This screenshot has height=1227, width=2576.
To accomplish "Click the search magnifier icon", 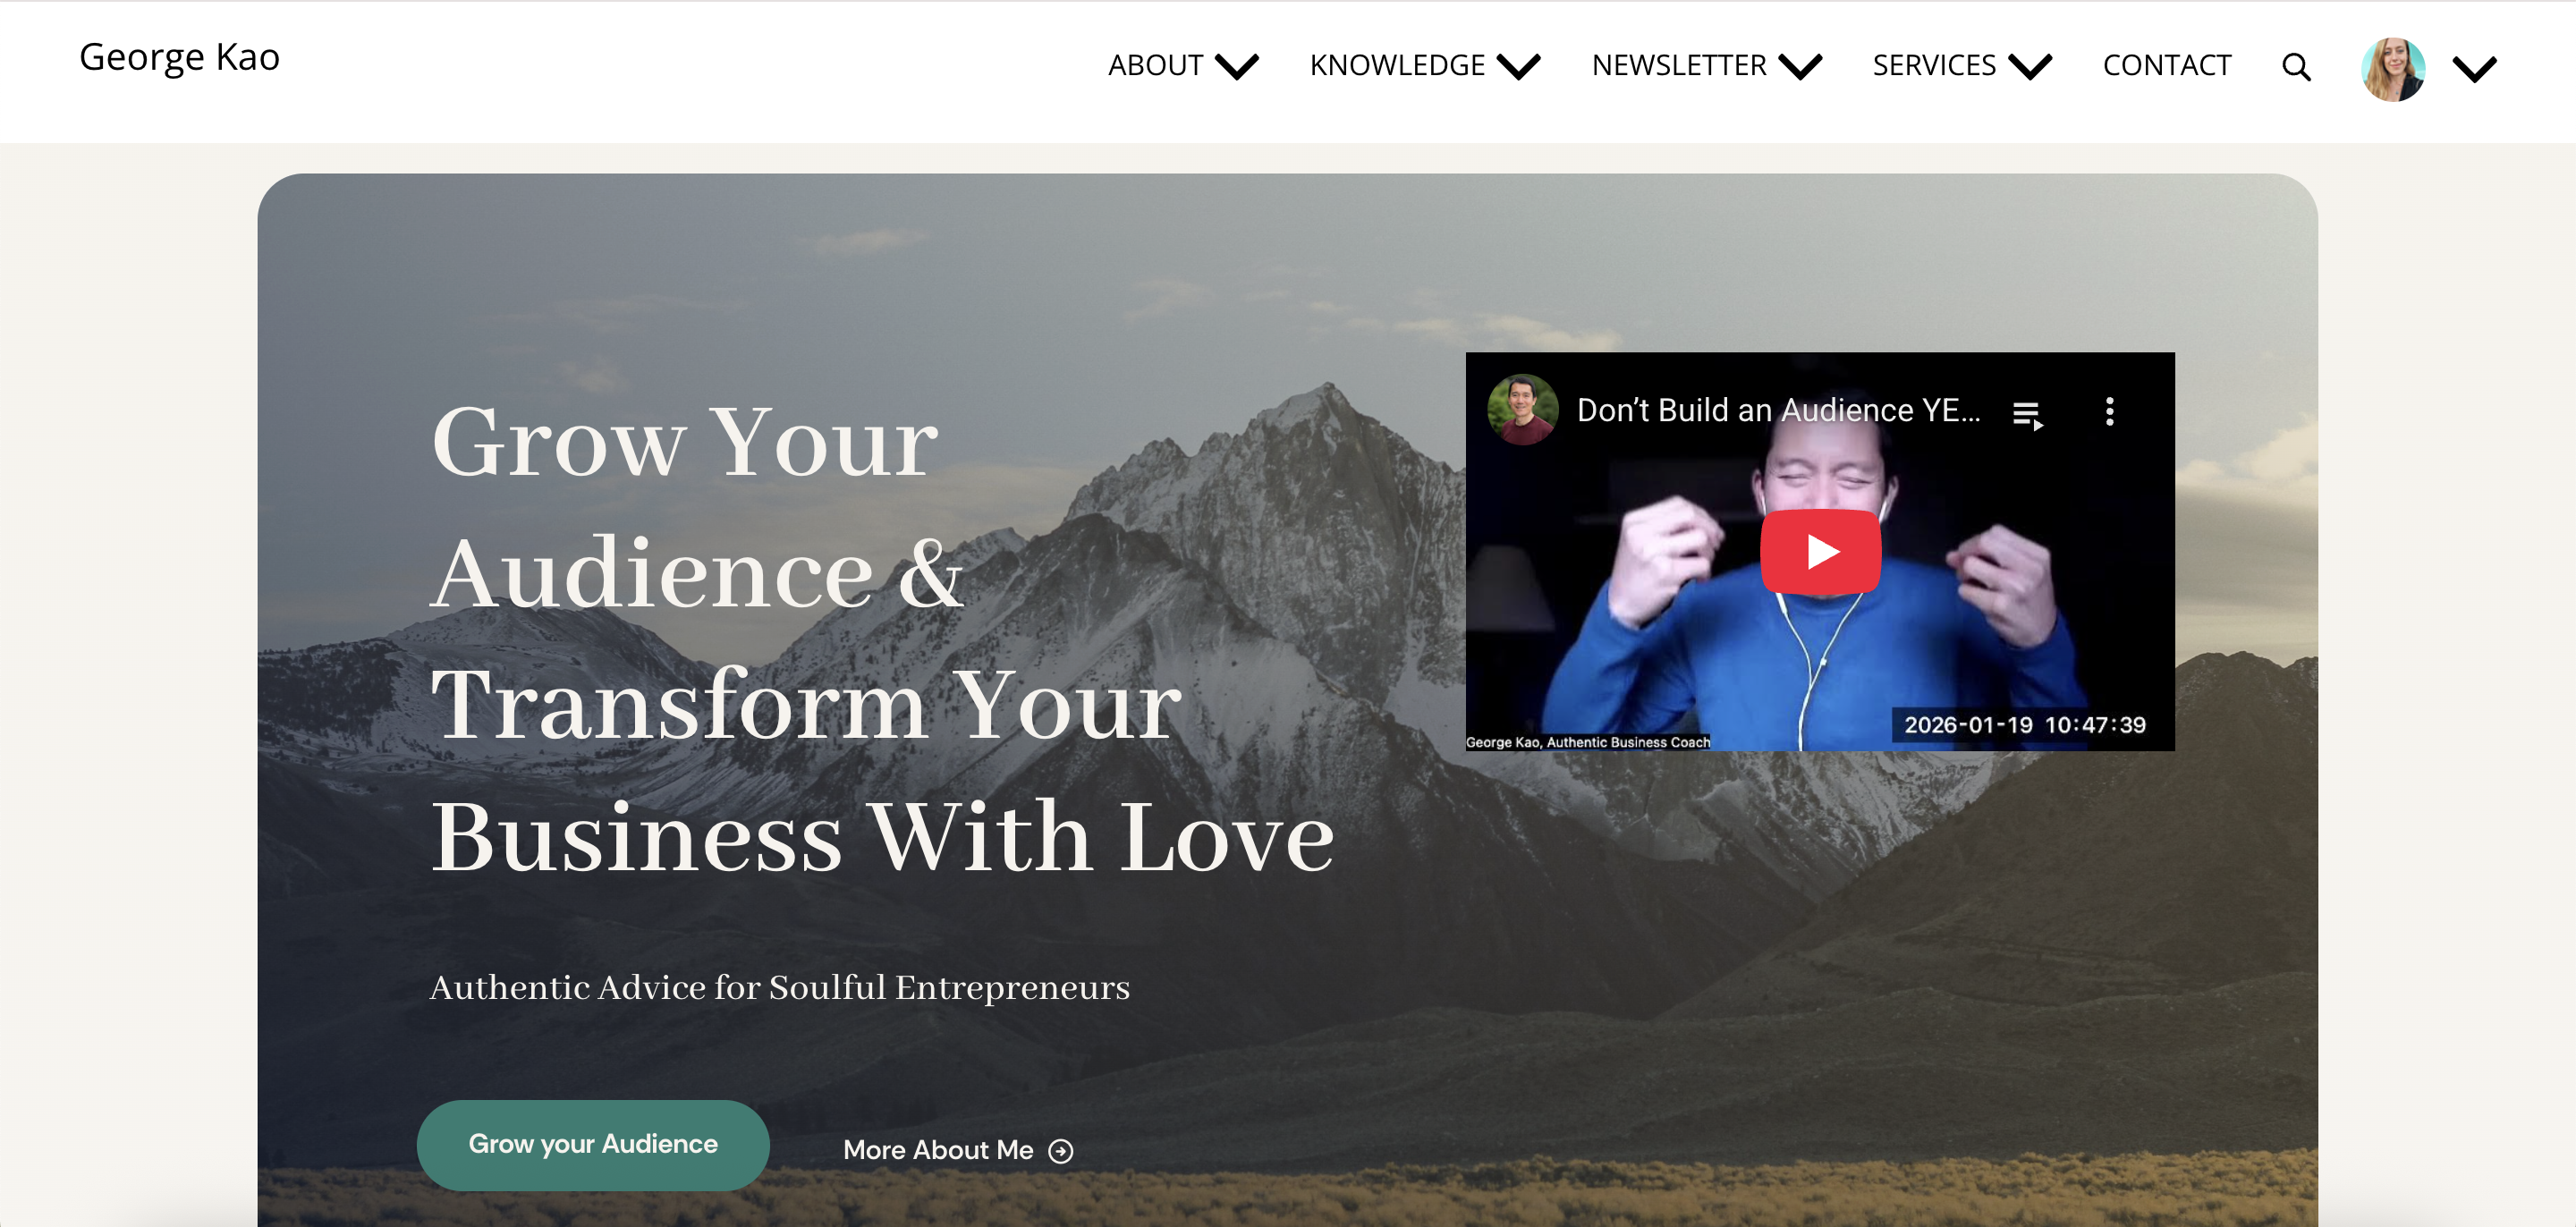I will 2296,67.
